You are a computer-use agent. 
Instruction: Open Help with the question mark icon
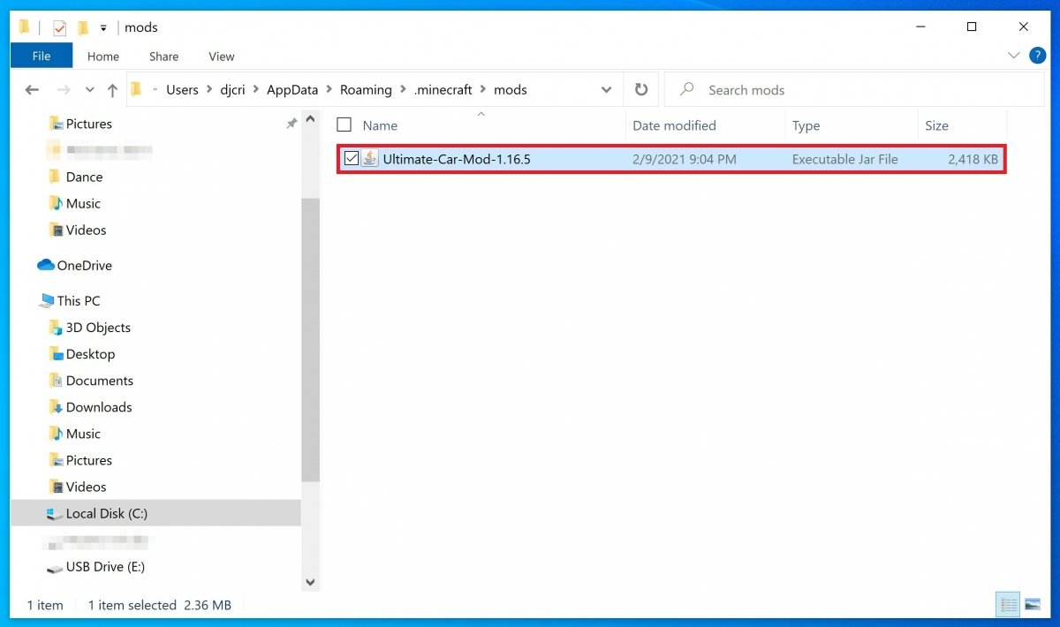click(1038, 55)
